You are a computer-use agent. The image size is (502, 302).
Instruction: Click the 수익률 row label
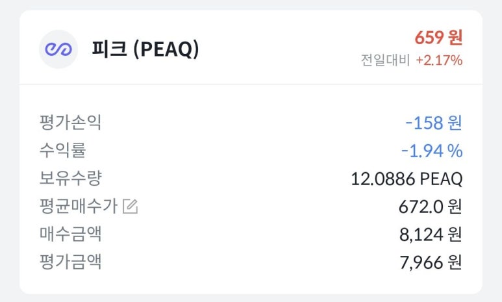point(62,151)
